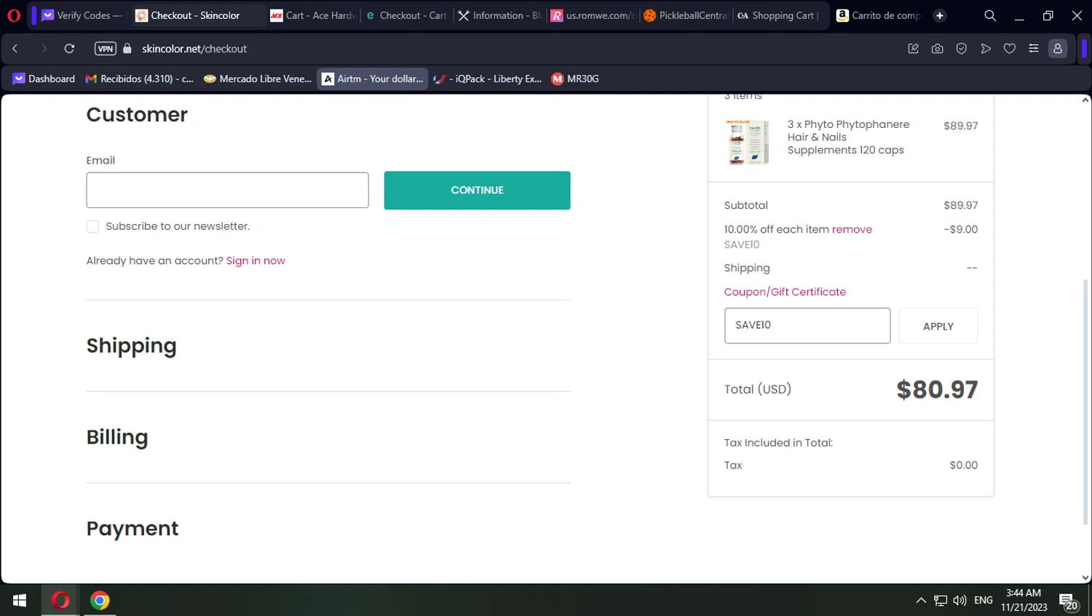The height and width of the screenshot is (616, 1092).
Task: Switch to Carrito de compras Amazon tab
Action: 879,15
